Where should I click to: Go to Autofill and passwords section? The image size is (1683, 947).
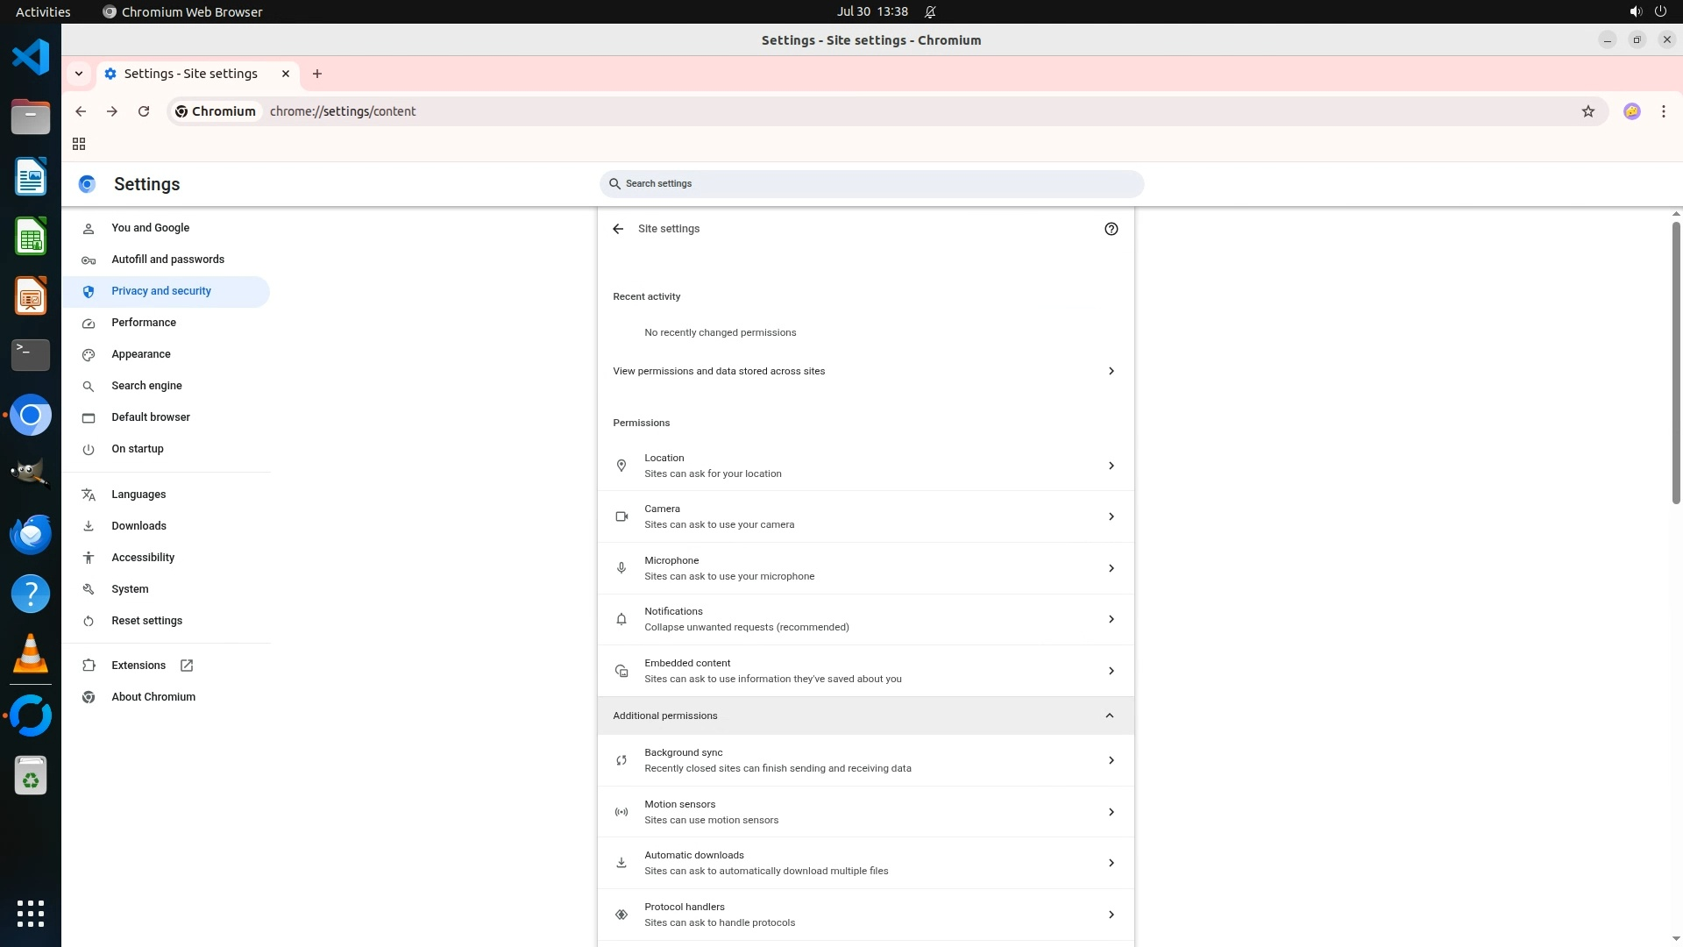pos(167,260)
